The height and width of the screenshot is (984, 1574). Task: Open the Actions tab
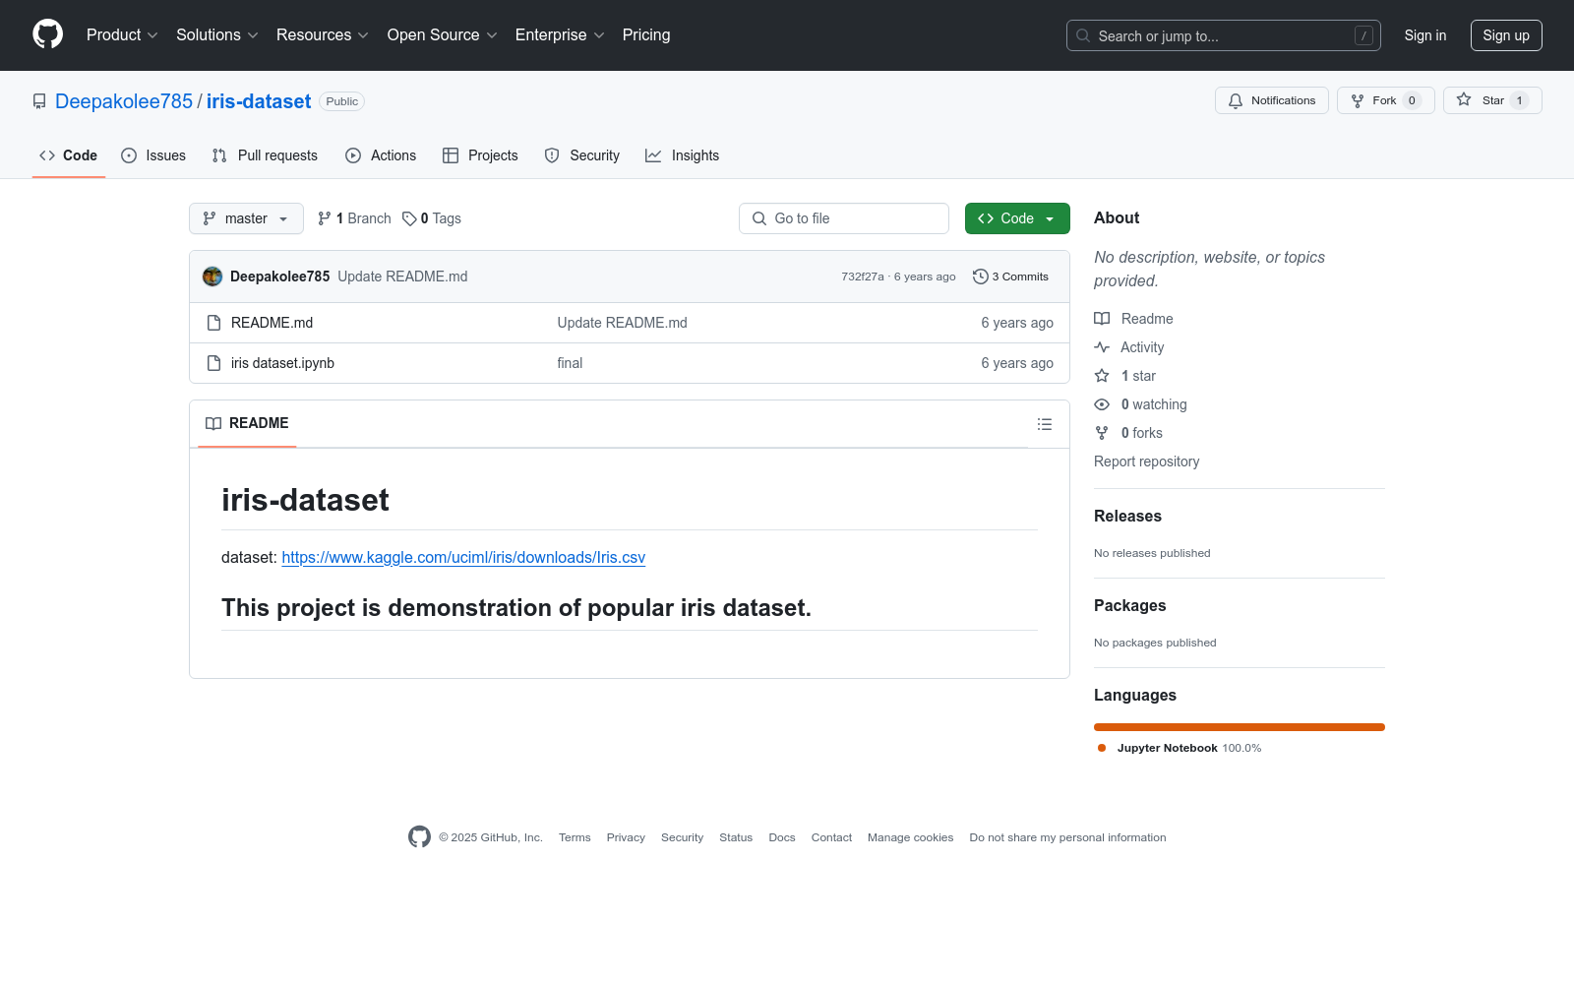381,155
